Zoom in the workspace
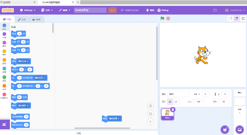 click(x=150, y=106)
